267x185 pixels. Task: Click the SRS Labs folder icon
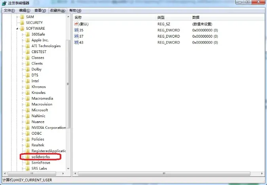pos(28,168)
